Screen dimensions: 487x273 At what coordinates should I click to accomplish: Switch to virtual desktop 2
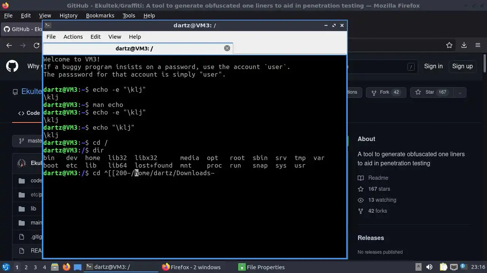point(26,267)
